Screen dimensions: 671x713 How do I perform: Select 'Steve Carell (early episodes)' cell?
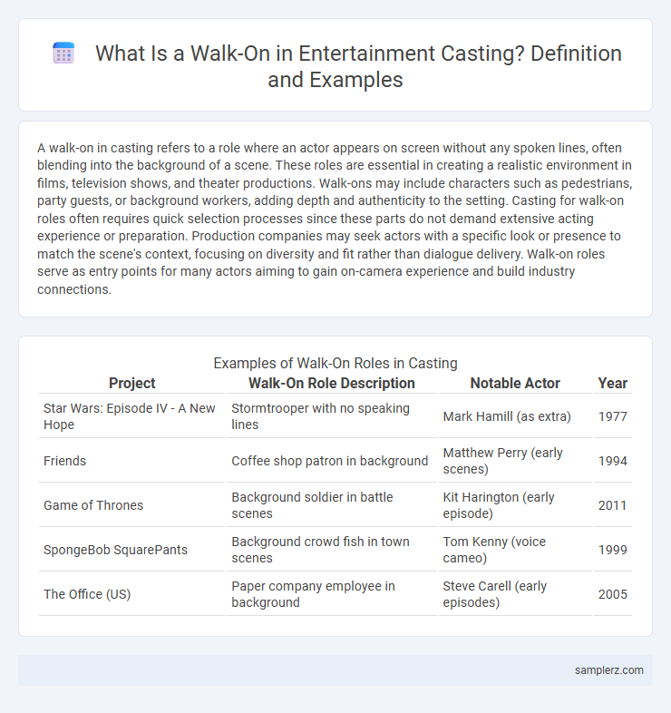515,594
